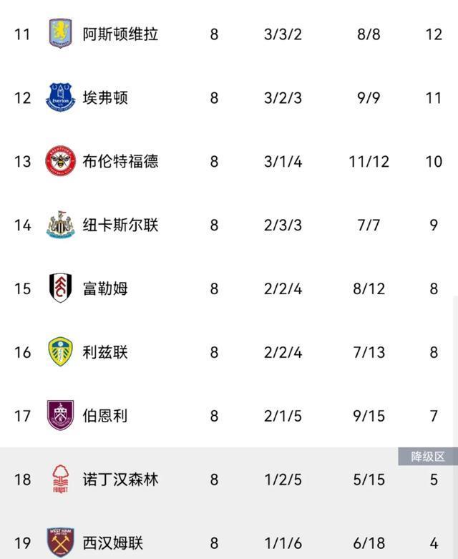458x559 pixels.
Task: Click the Everton club crest
Action: pos(60,97)
